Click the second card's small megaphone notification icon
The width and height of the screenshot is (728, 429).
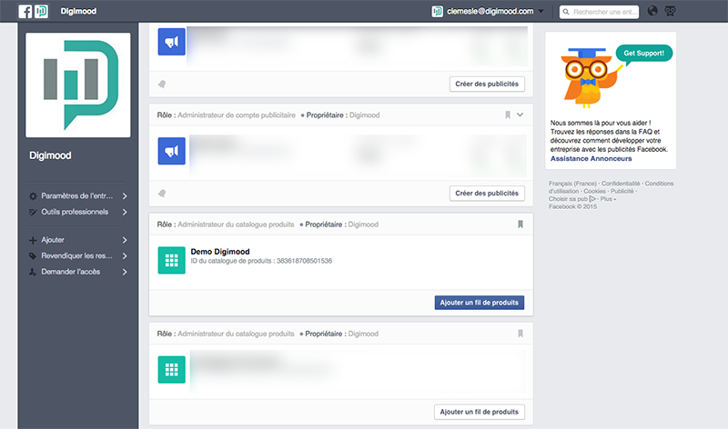pyautogui.click(x=162, y=194)
